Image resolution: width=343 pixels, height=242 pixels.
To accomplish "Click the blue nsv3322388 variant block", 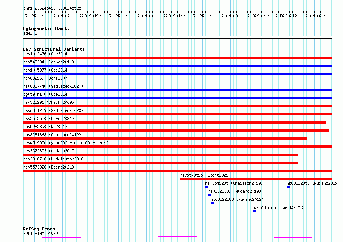I will [x=212, y=203].
